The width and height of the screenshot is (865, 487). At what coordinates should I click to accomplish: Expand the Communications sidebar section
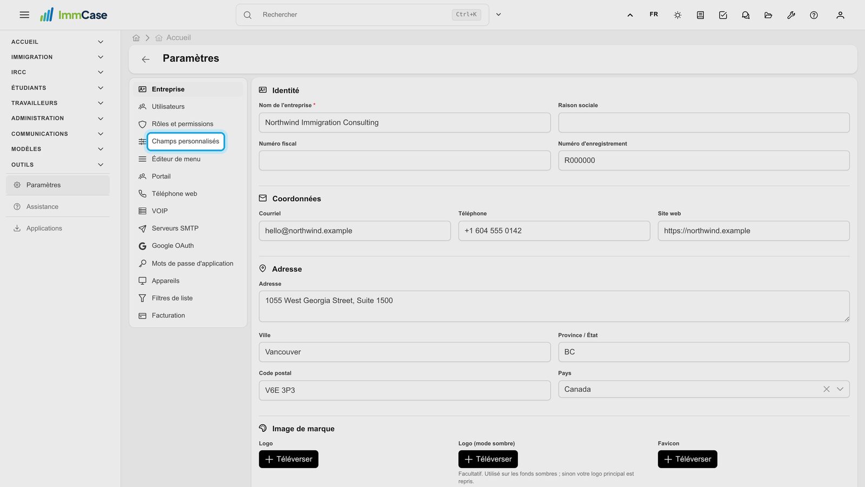57,134
